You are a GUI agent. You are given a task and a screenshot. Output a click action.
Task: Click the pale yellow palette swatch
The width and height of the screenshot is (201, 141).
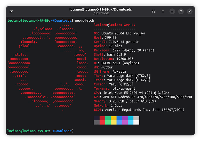tap(114, 122)
